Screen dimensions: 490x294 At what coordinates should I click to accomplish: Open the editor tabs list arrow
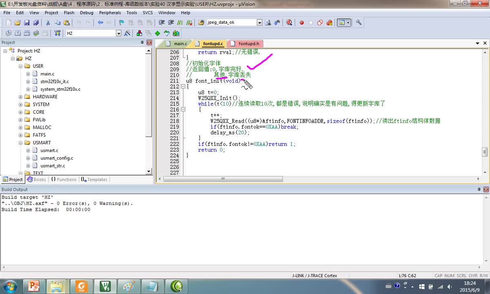(x=477, y=43)
